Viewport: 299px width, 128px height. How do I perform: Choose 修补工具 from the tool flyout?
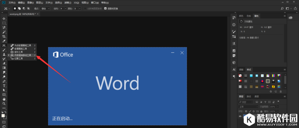pyautogui.click(x=19, y=52)
